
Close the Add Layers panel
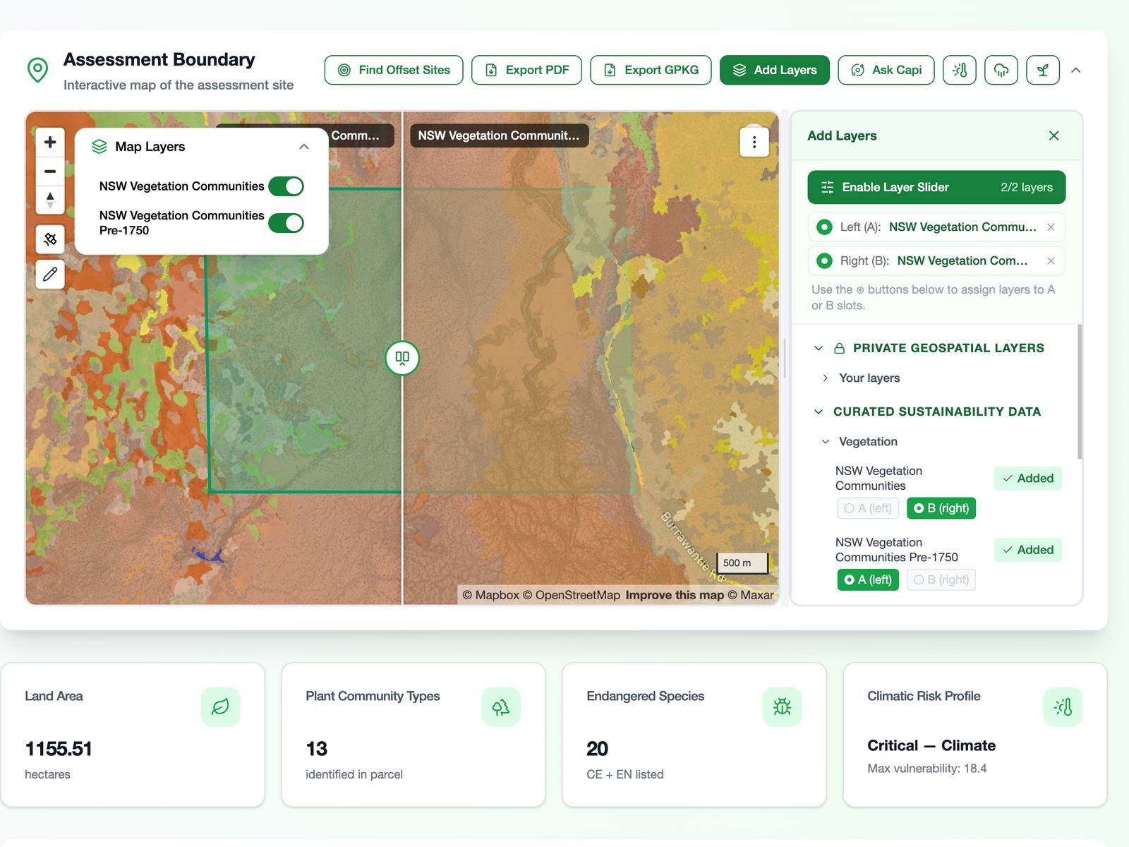click(1053, 136)
